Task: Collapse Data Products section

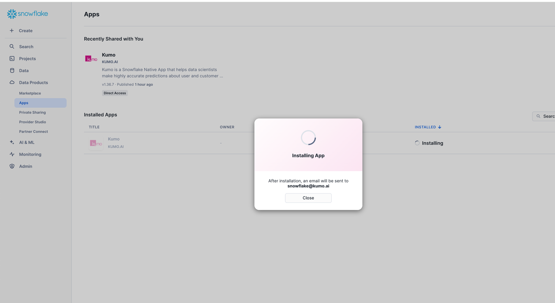Action: click(34, 82)
